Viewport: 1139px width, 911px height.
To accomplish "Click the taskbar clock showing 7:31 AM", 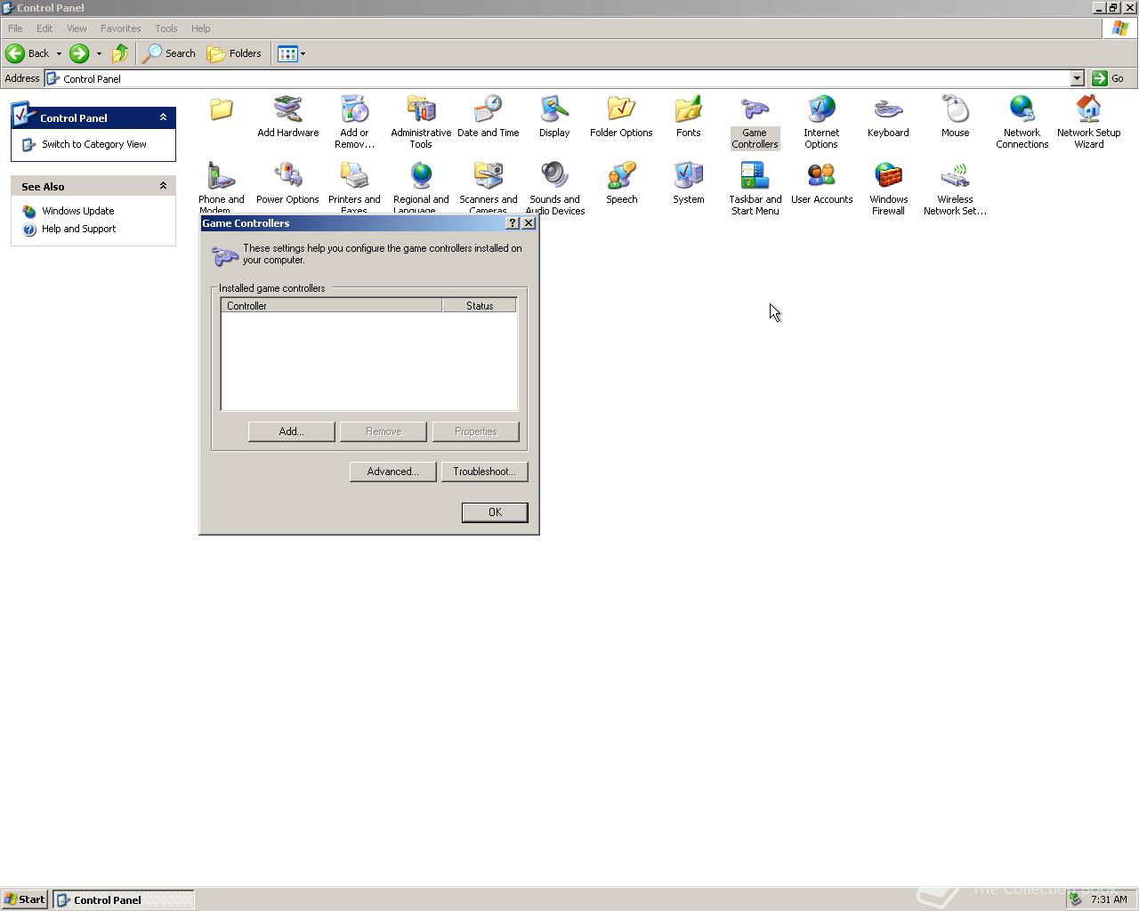I will click(1109, 899).
